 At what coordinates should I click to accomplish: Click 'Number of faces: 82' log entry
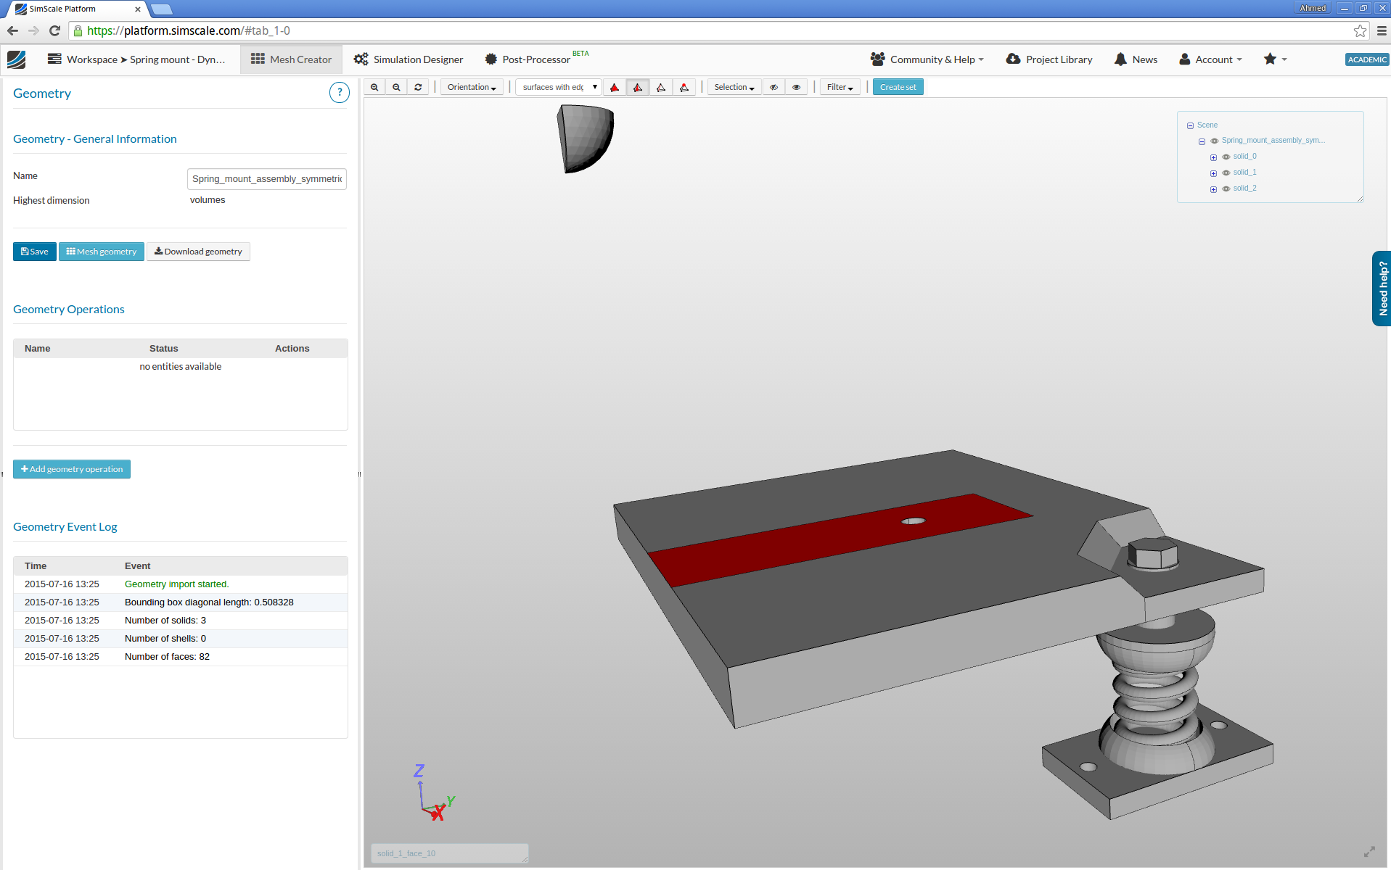pos(167,657)
